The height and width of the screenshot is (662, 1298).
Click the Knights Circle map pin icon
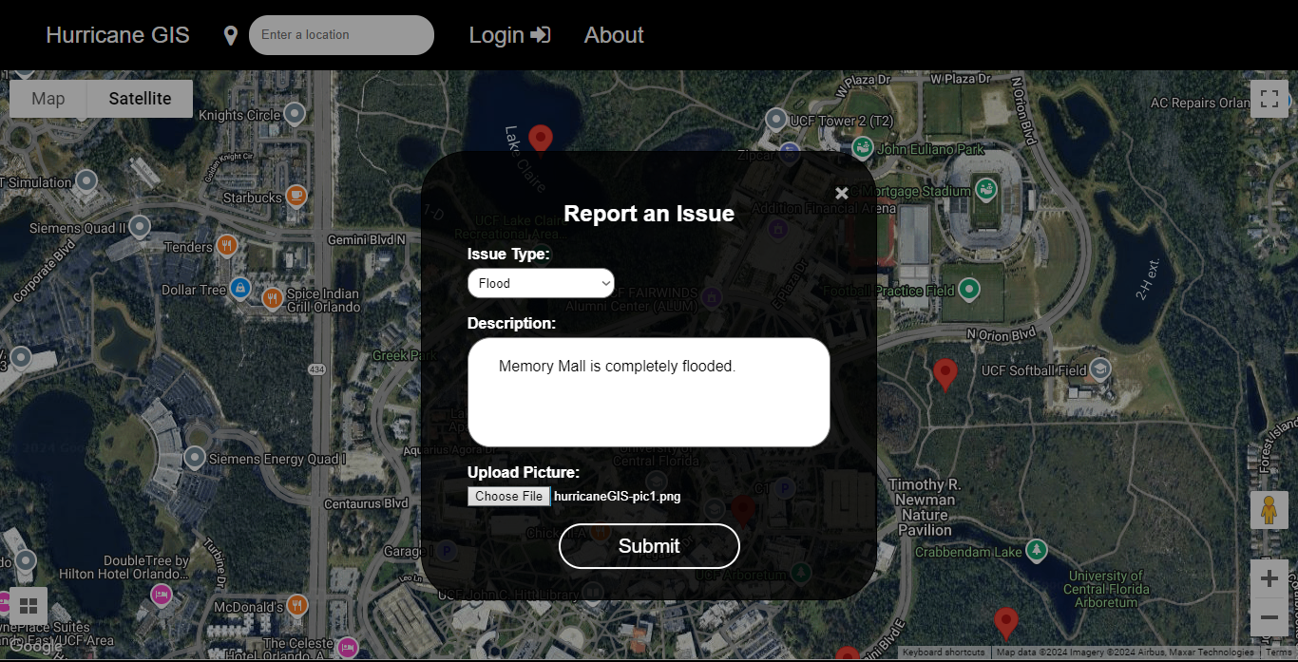click(295, 114)
